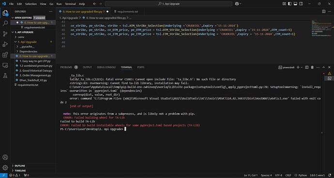Click the Copilot icon in title bar
334x178 pixels.
[x=237, y=3]
